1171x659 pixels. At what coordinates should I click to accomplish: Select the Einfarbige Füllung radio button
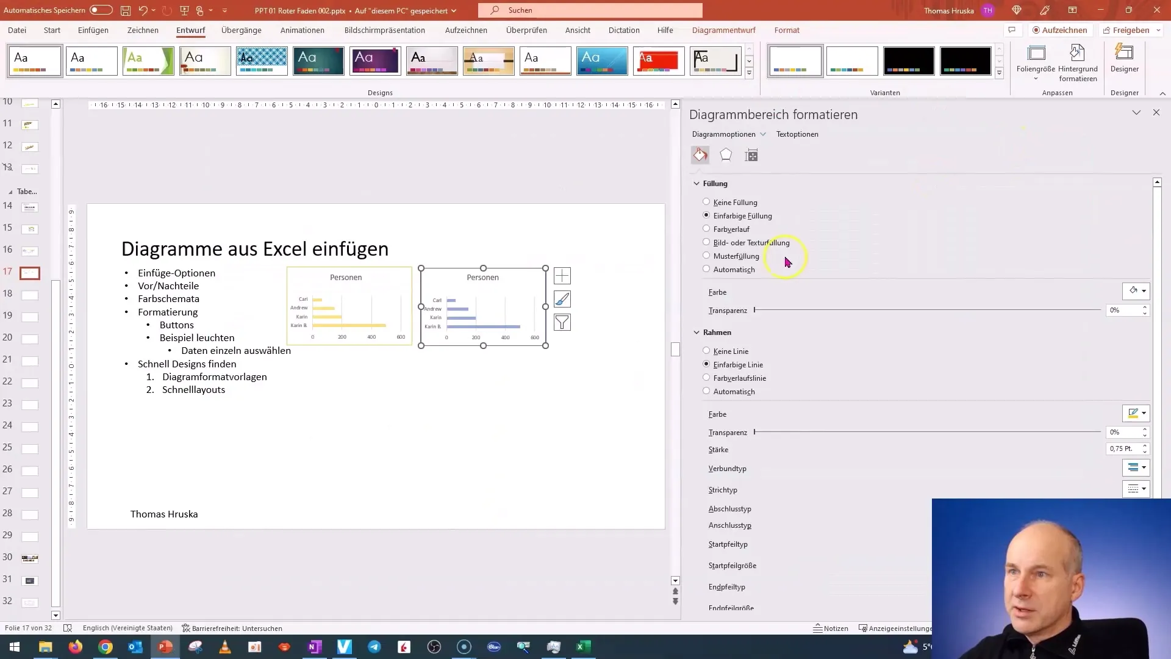706,215
